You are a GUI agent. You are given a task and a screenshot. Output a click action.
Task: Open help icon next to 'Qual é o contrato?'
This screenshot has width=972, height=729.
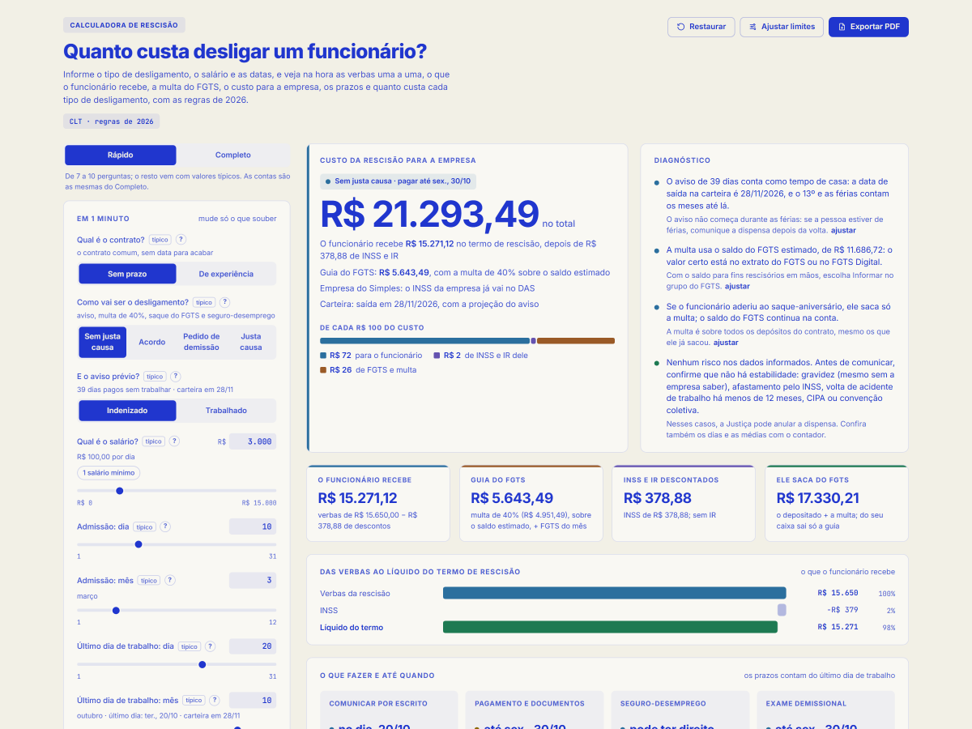[x=181, y=240]
